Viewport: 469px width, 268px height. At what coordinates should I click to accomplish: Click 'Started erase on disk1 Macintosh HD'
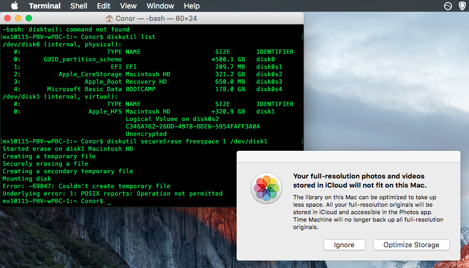pyautogui.click(x=68, y=149)
